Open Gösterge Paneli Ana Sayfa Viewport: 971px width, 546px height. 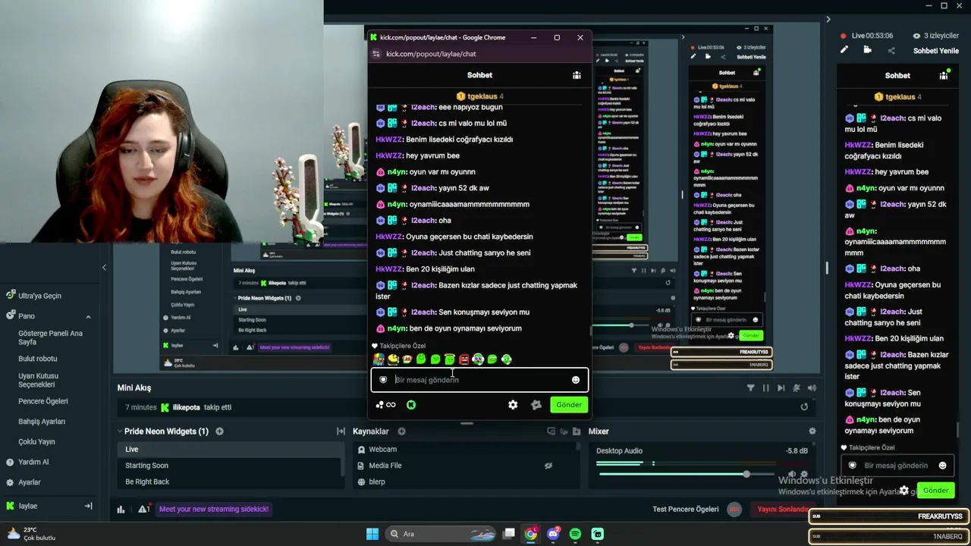click(x=50, y=338)
